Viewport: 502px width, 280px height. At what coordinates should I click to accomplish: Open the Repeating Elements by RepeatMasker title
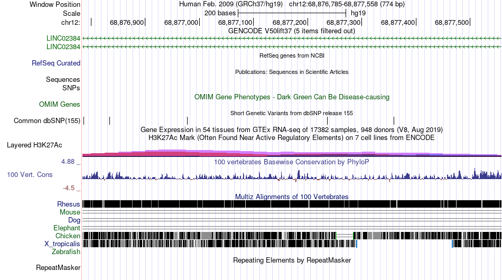pos(292,260)
